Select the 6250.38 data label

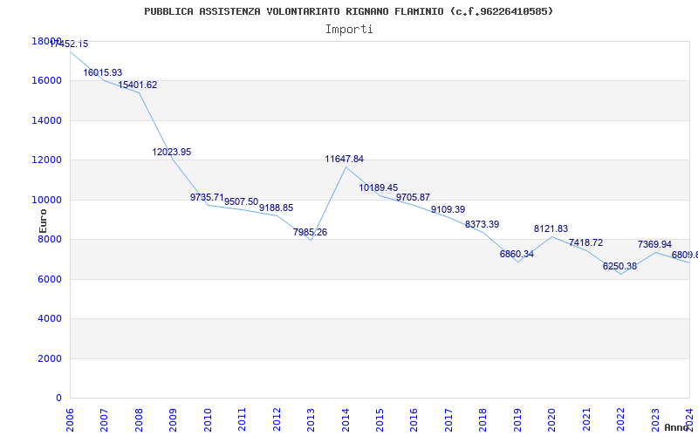click(x=619, y=267)
